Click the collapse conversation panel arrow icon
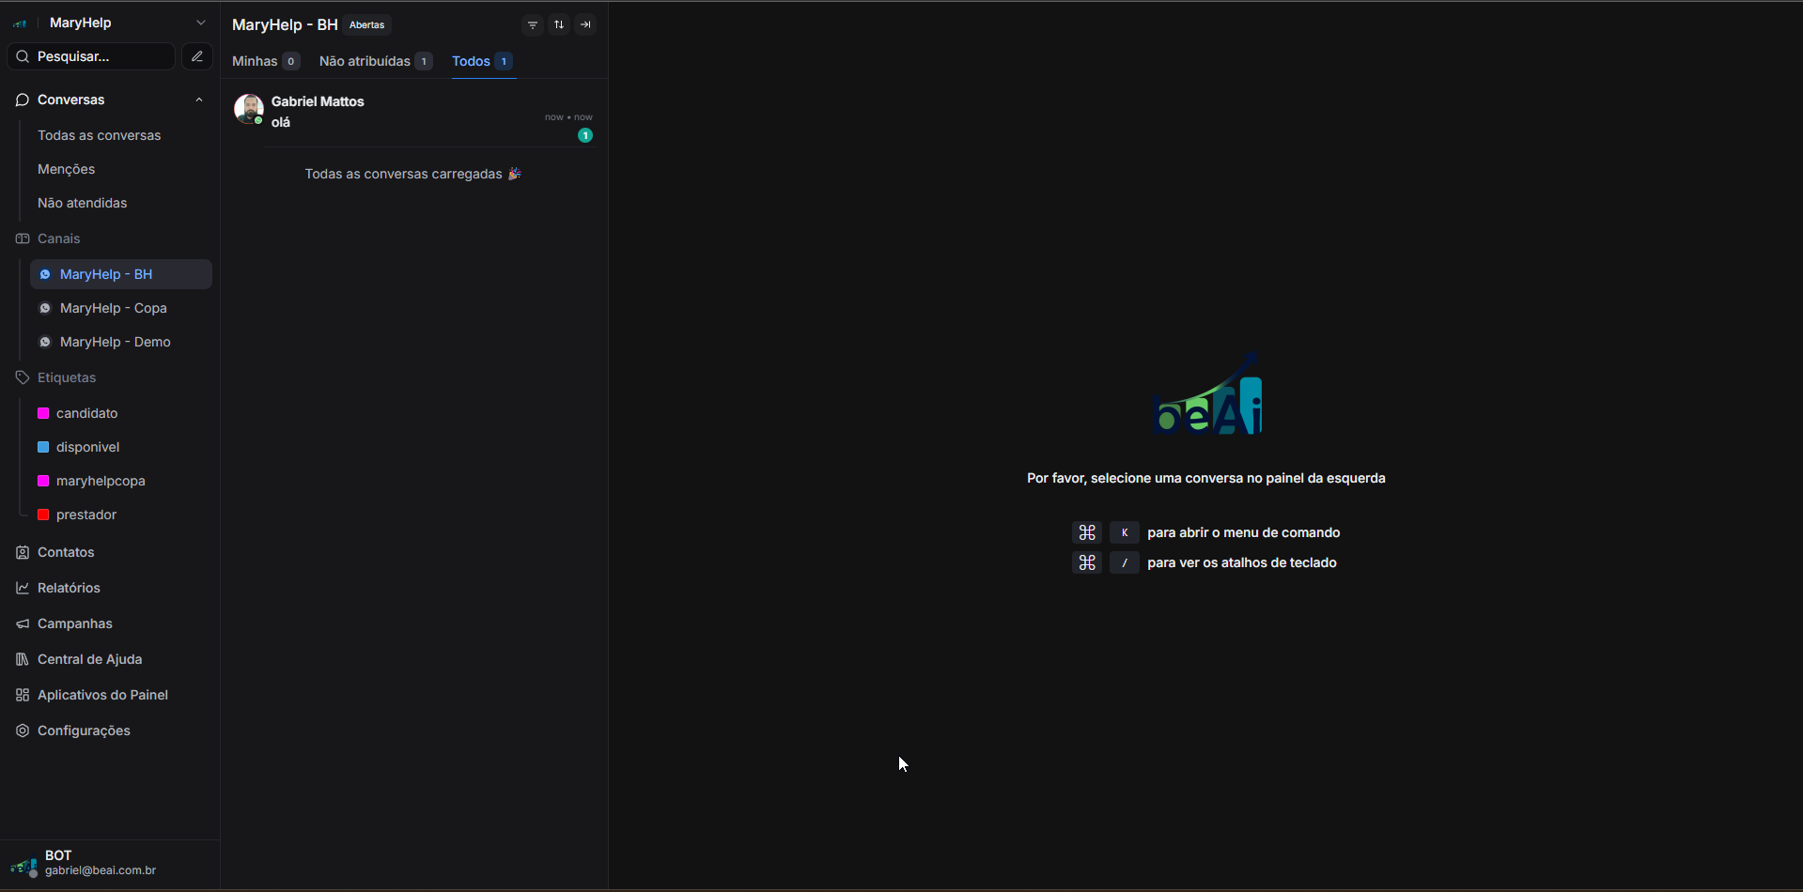Image resolution: width=1803 pixels, height=892 pixels. pyautogui.click(x=585, y=25)
